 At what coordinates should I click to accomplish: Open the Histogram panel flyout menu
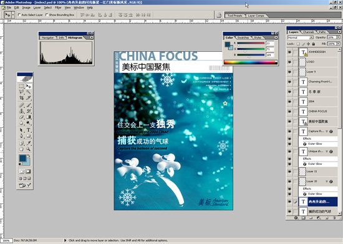point(92,37)
